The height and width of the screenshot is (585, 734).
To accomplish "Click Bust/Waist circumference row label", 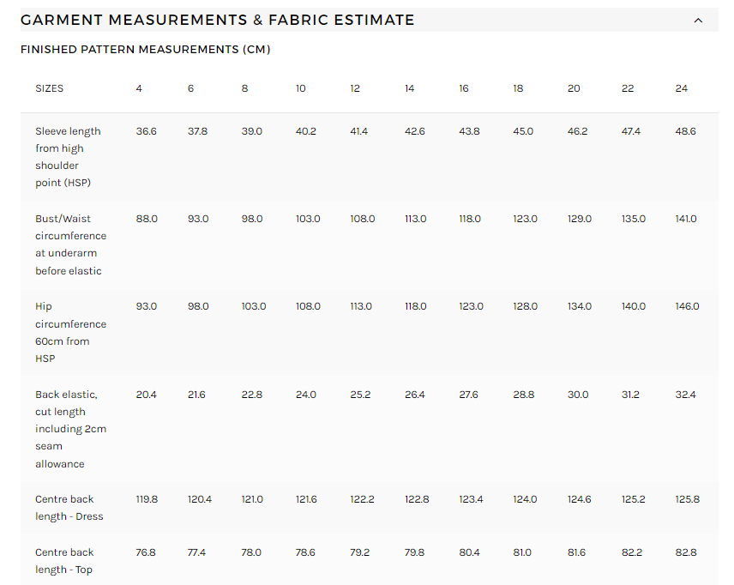I will tap(70, 244).
